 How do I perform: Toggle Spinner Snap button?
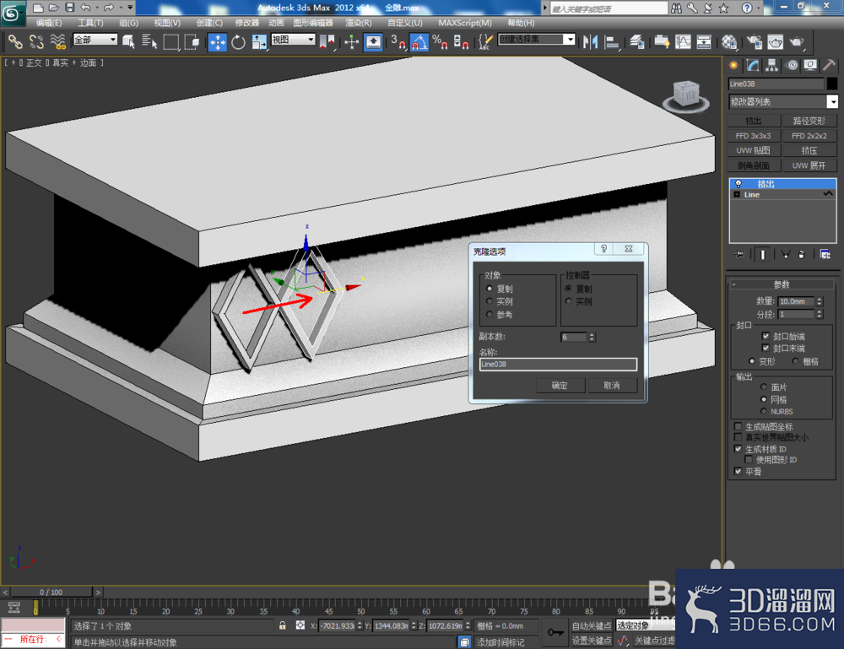tap(461, 42)
